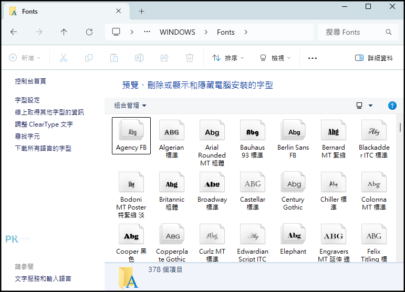The image size is (405, 292).
Task: Select the Broadway font
Action: (x=212, y=192)
